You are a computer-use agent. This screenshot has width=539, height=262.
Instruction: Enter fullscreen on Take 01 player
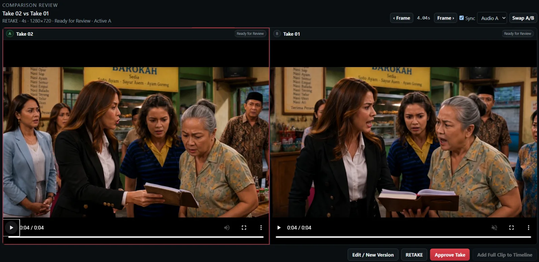click(x=511, y=228)
